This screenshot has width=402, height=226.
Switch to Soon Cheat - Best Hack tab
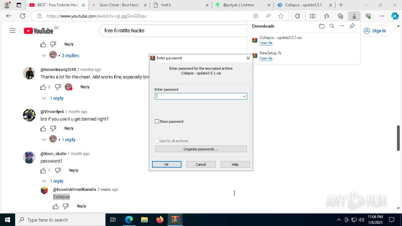click(x=119, y=5)
